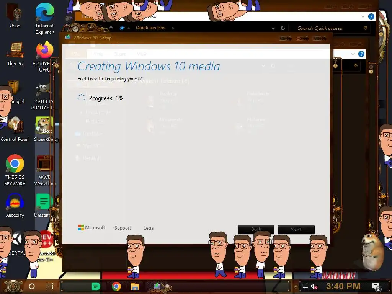Click the muted volume tray icon
The image size is (392, 294).
pyautogui.click(x=314, y=286)
